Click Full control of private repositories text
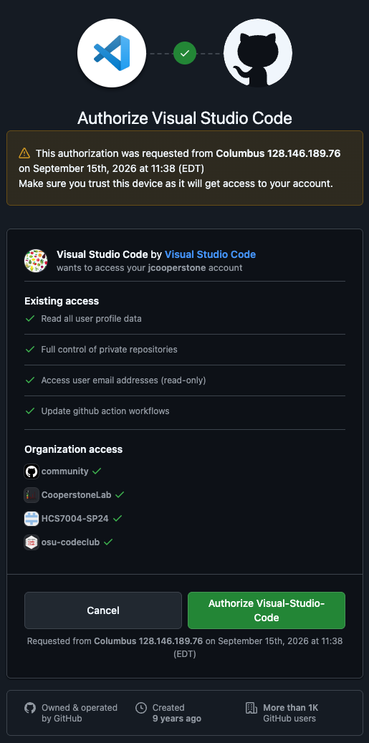This screenshot has height=743, width=369. (110, 349)
